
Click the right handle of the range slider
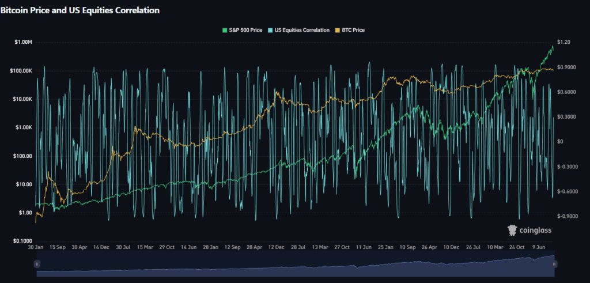(554, 263)
